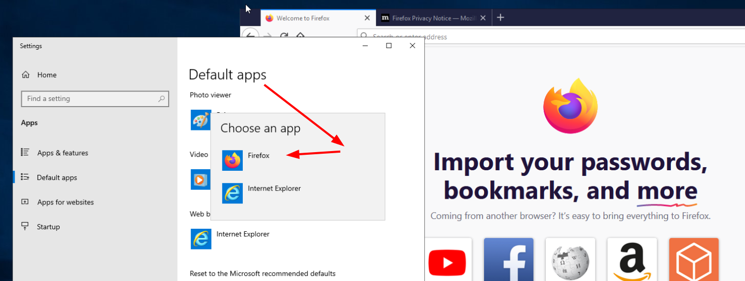Click the Internet Explorer icon in Choose an app
This screenshot has height=281, width=745.
[232, 193]
